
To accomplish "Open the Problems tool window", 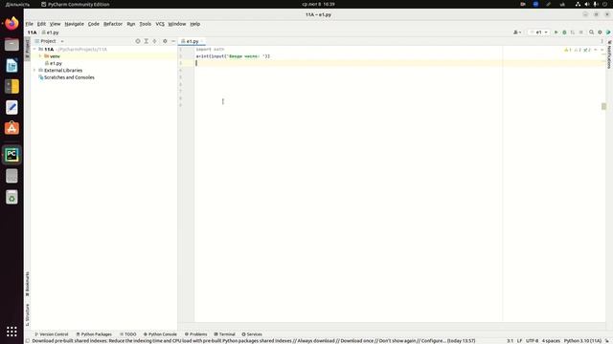I will [x=195, y=334].
